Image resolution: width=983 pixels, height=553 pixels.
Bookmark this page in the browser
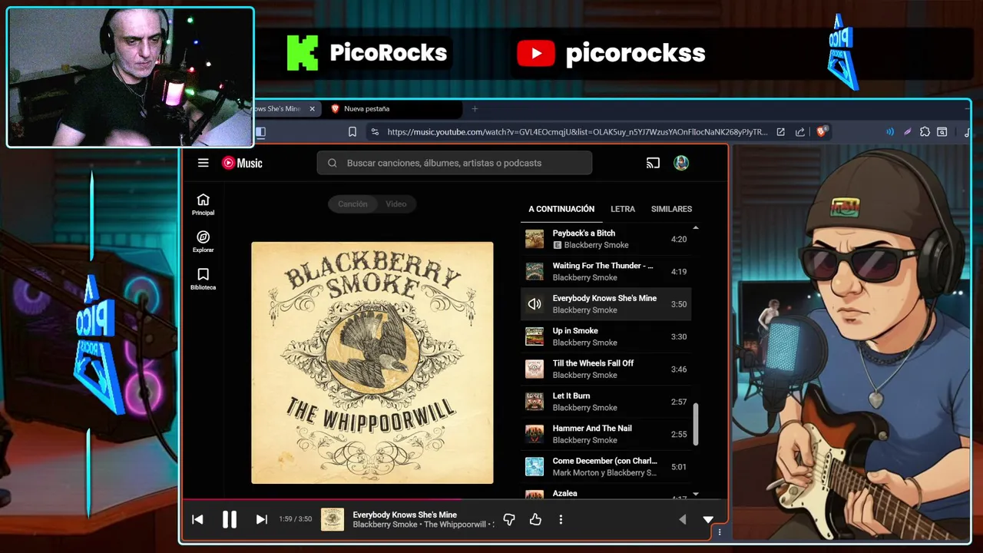(x=352, y=132)
